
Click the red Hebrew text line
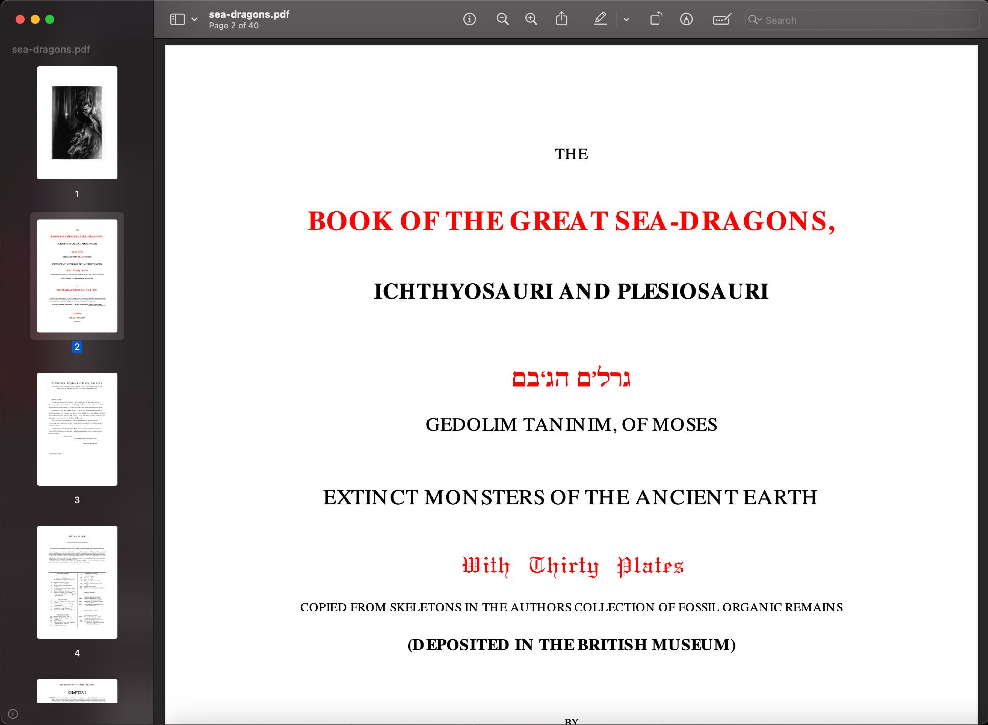(571, 378)
